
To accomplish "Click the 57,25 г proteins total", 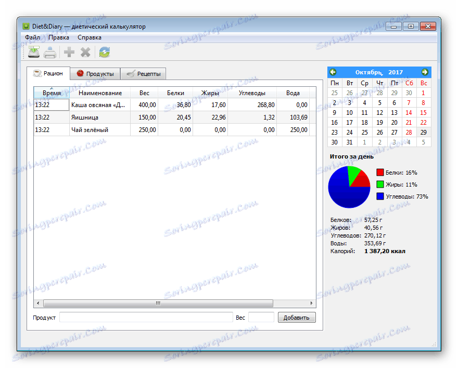I will (x=373, y=220).
